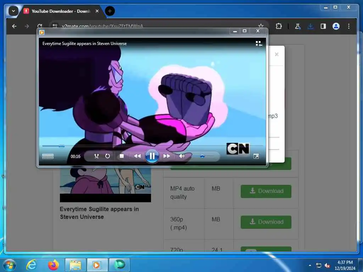This screenshot has height=272, width=363.
Task: Maximize the Media Player window
Action: click(x=245, y=31)
